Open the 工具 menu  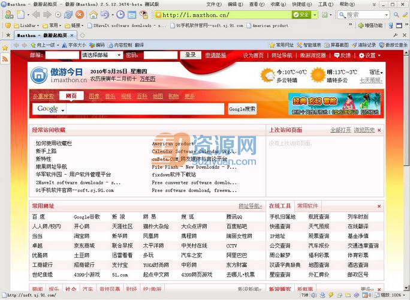pyautogui.click(x=325, y=4)
